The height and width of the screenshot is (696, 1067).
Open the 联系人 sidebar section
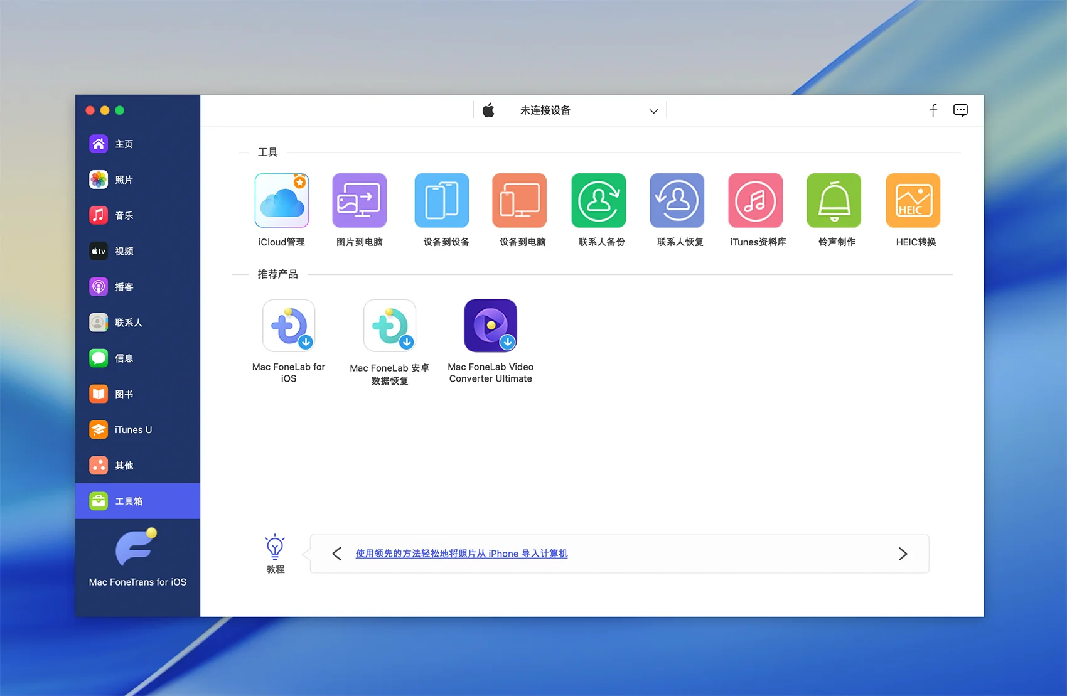[128, 323]
